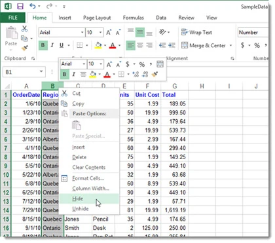Viewport: 275px width, 243px height.
Task: Open the Merge & Center dropdown arrow
Action: 230,45
